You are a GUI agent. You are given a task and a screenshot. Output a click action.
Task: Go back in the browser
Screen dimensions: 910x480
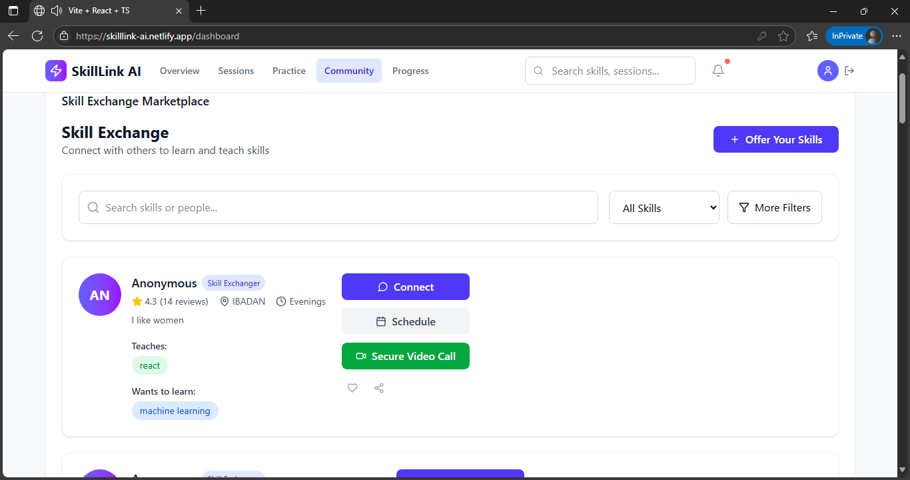(x=13, y=36)
